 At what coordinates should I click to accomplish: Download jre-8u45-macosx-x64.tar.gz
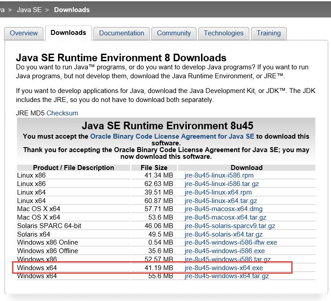pos(225,217)
